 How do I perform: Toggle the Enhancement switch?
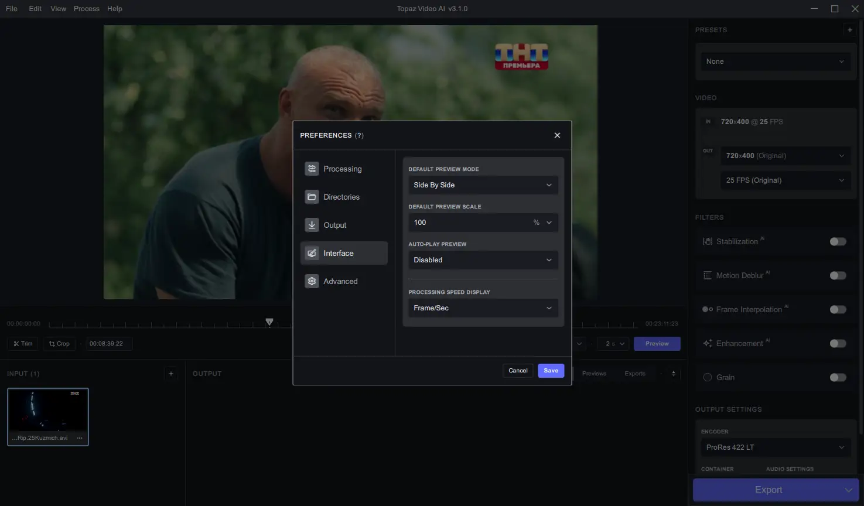(838, 343)
